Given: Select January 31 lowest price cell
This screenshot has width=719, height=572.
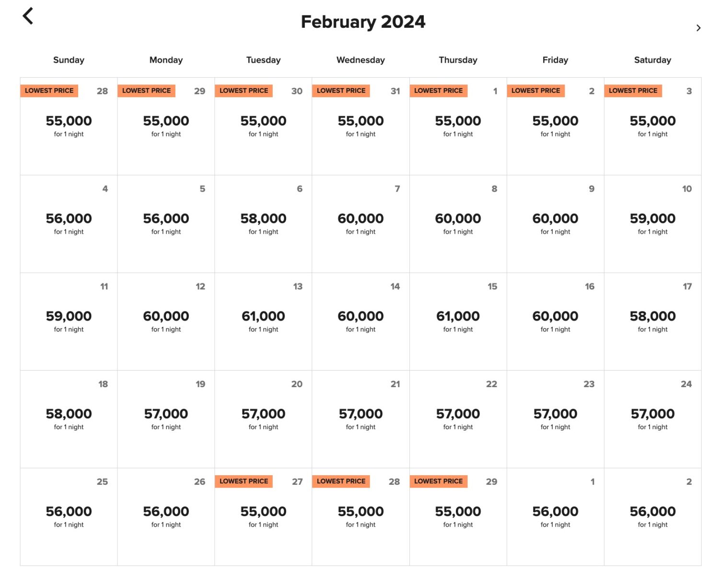Looking at the screenshot, I should 360,126.
